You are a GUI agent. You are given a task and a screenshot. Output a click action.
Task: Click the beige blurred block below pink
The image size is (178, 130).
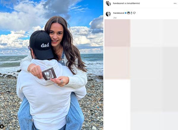click(117, 63)
